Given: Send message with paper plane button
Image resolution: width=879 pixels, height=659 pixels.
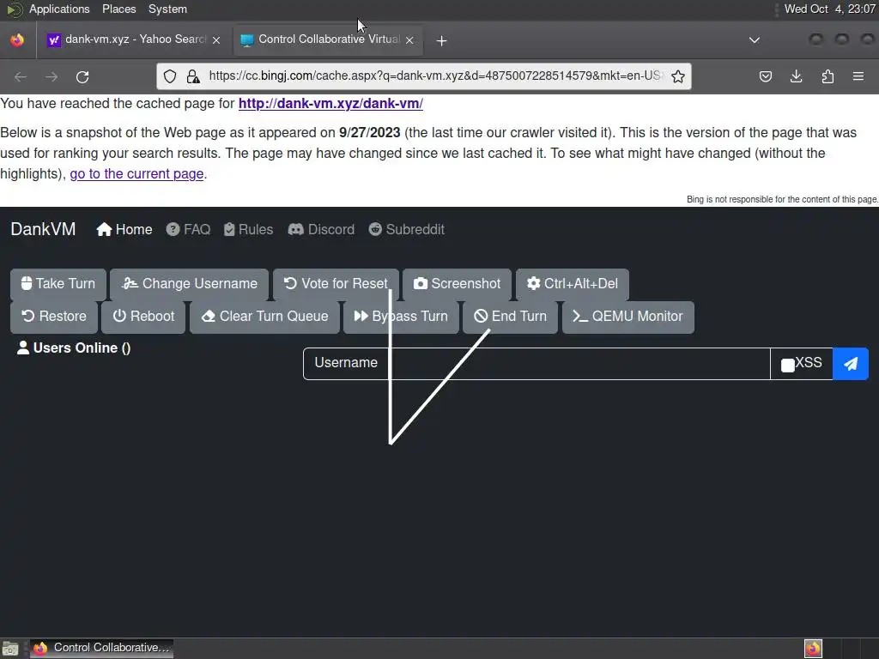Looking at the screenshot, I should (x=851, y=364).
